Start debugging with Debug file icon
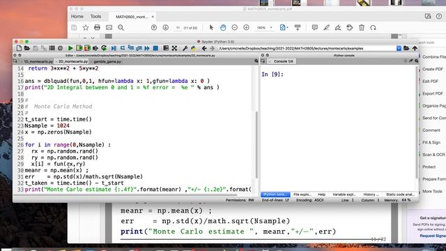 (x=114, y=48)
